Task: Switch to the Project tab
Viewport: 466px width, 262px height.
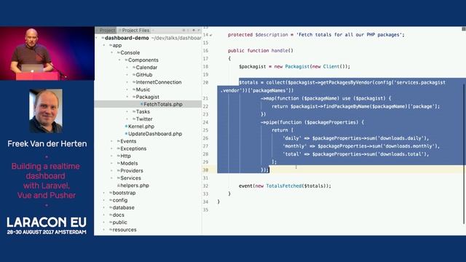Action: point(106,31)
